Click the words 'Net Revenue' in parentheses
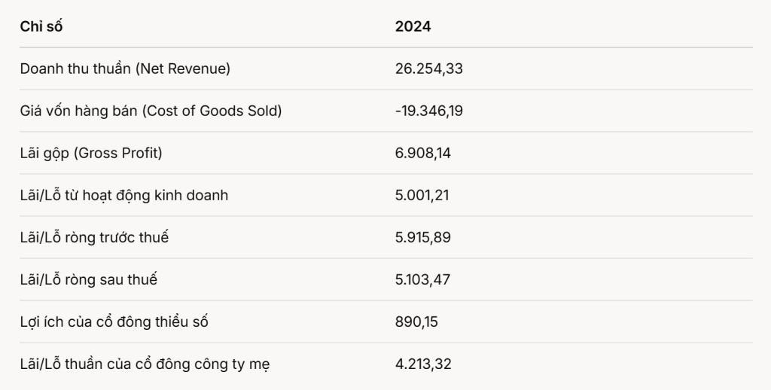Screen dimensions: 771x390 click(183, 69)
